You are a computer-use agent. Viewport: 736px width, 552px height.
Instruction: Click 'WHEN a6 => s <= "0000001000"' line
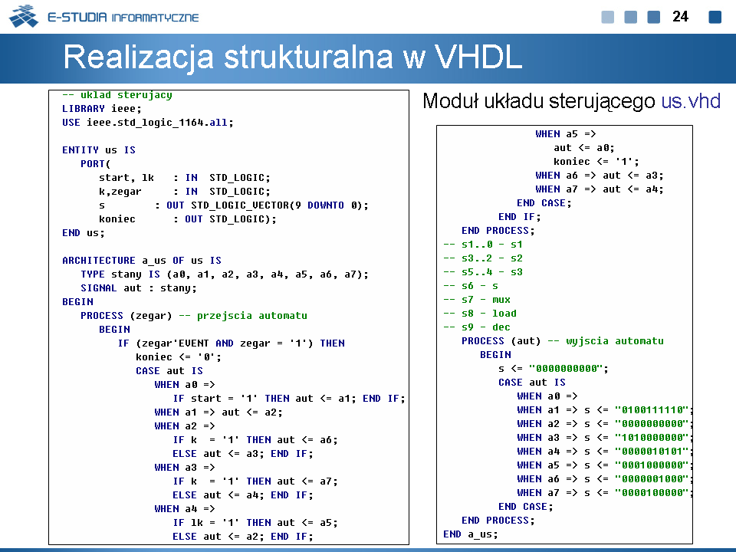point(605,478)
